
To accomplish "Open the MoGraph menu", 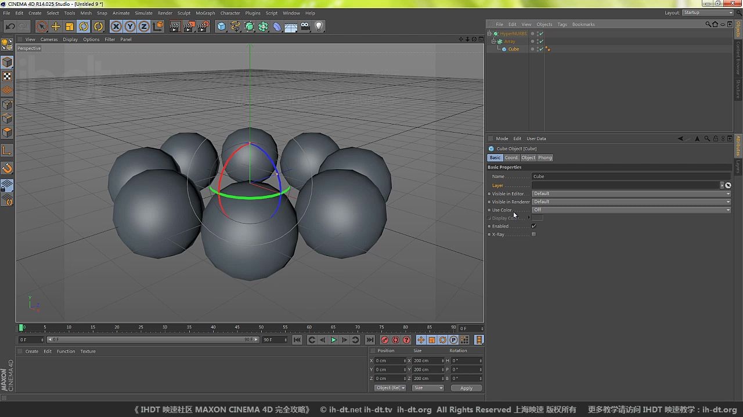I will coord(205,13).
